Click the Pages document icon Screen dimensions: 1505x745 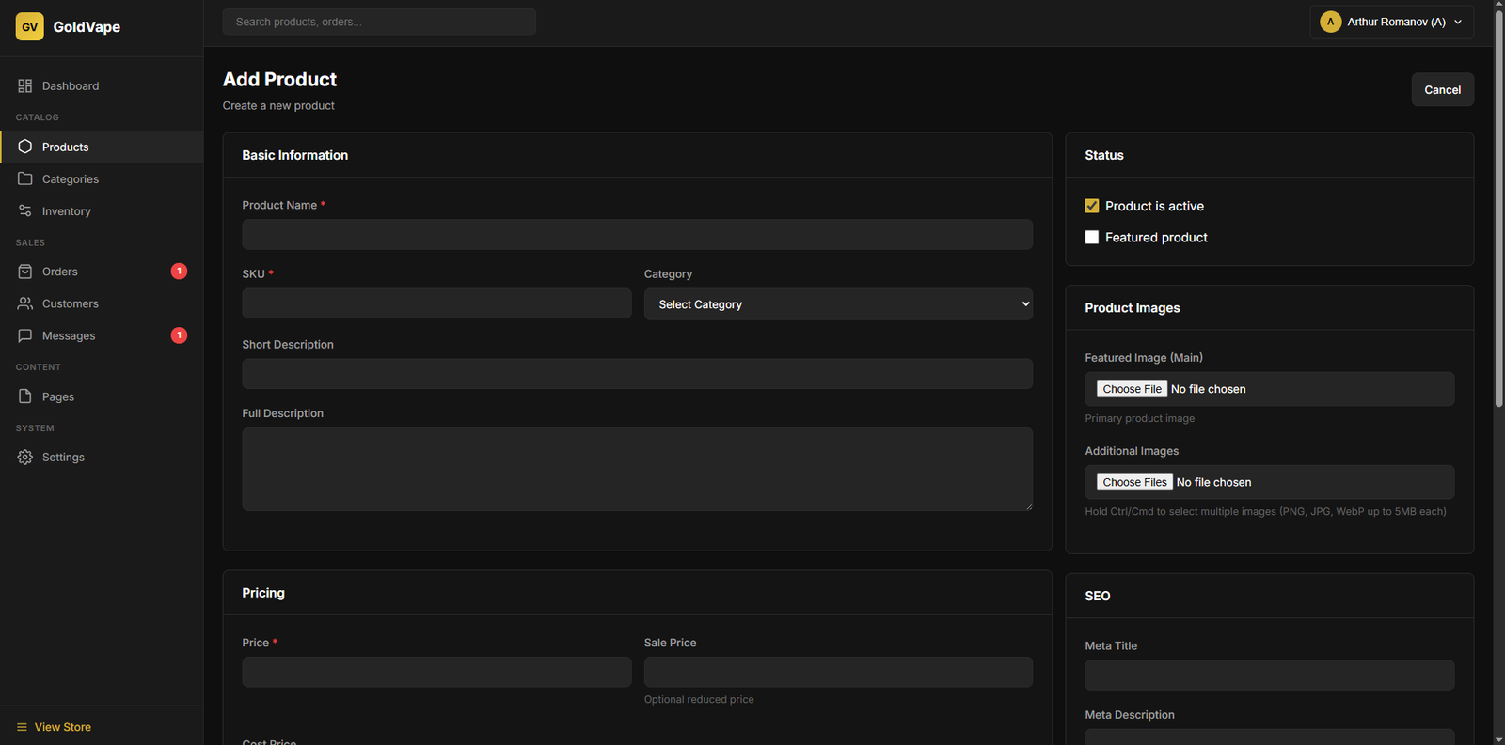(25, 396)
